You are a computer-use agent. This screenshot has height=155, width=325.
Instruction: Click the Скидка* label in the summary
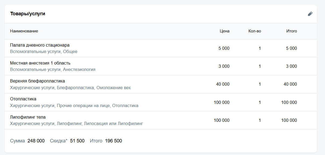[59, 141]
